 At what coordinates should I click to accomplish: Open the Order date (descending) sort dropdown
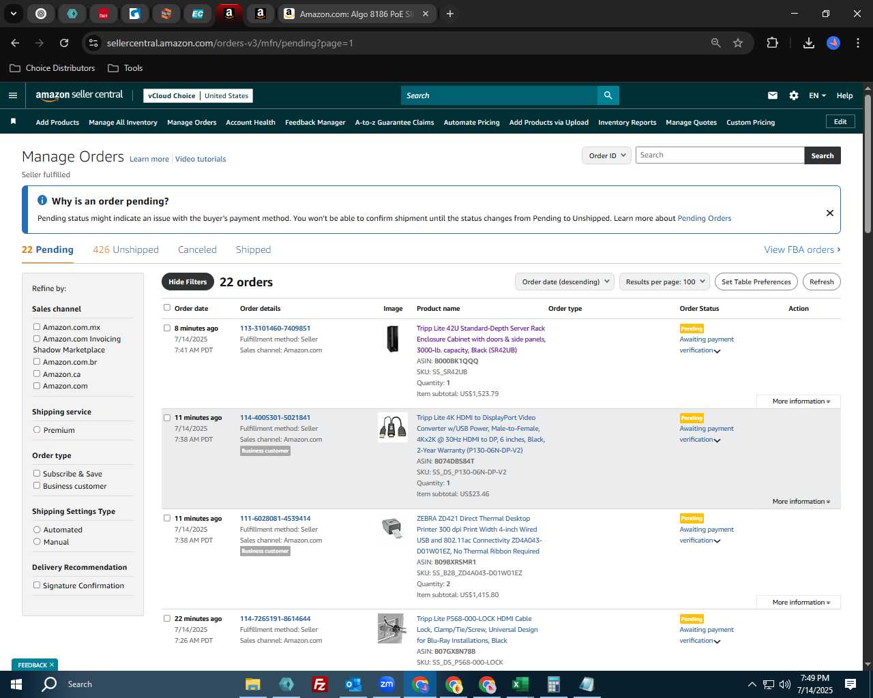(x=565, y=282)
